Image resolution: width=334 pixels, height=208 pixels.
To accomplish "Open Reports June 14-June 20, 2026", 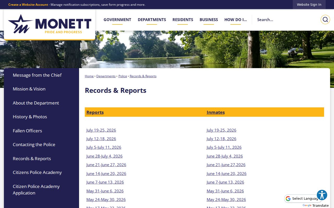I will (106, 174).
